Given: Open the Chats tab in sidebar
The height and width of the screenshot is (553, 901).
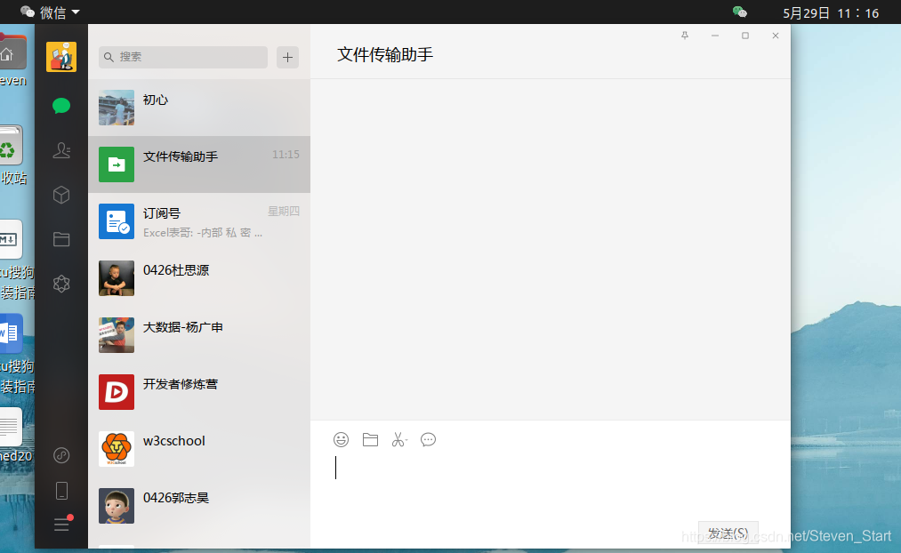Looking at the screenshot, I should click(x=61, y=106).
